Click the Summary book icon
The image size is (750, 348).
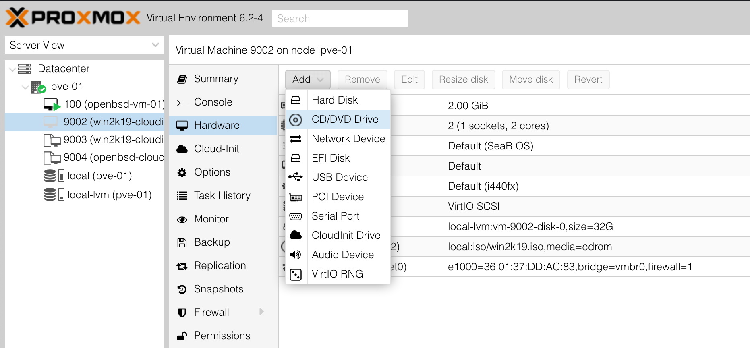pyautogui.click(x=182, y=79)
